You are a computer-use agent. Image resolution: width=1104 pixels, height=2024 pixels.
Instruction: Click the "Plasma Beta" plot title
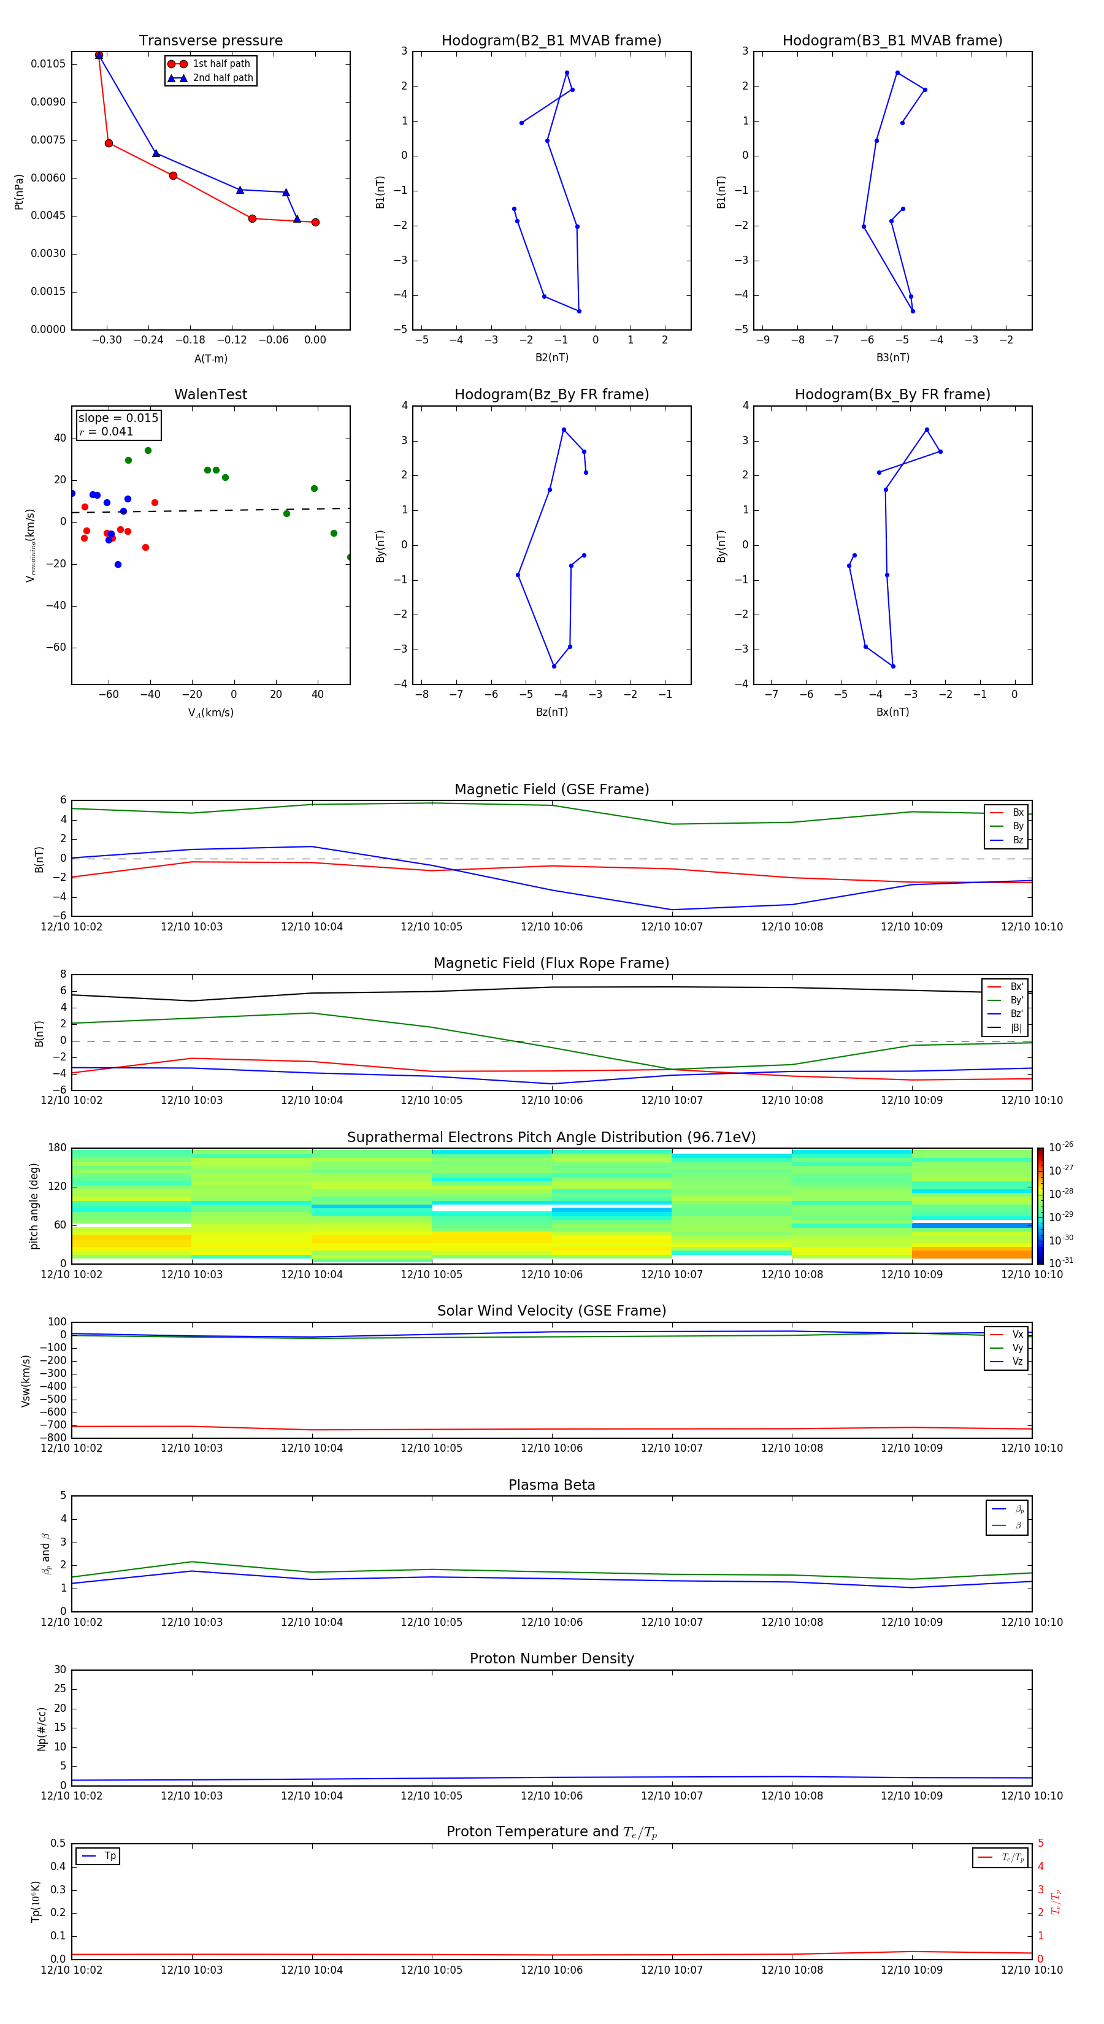tap(551, 1485)
